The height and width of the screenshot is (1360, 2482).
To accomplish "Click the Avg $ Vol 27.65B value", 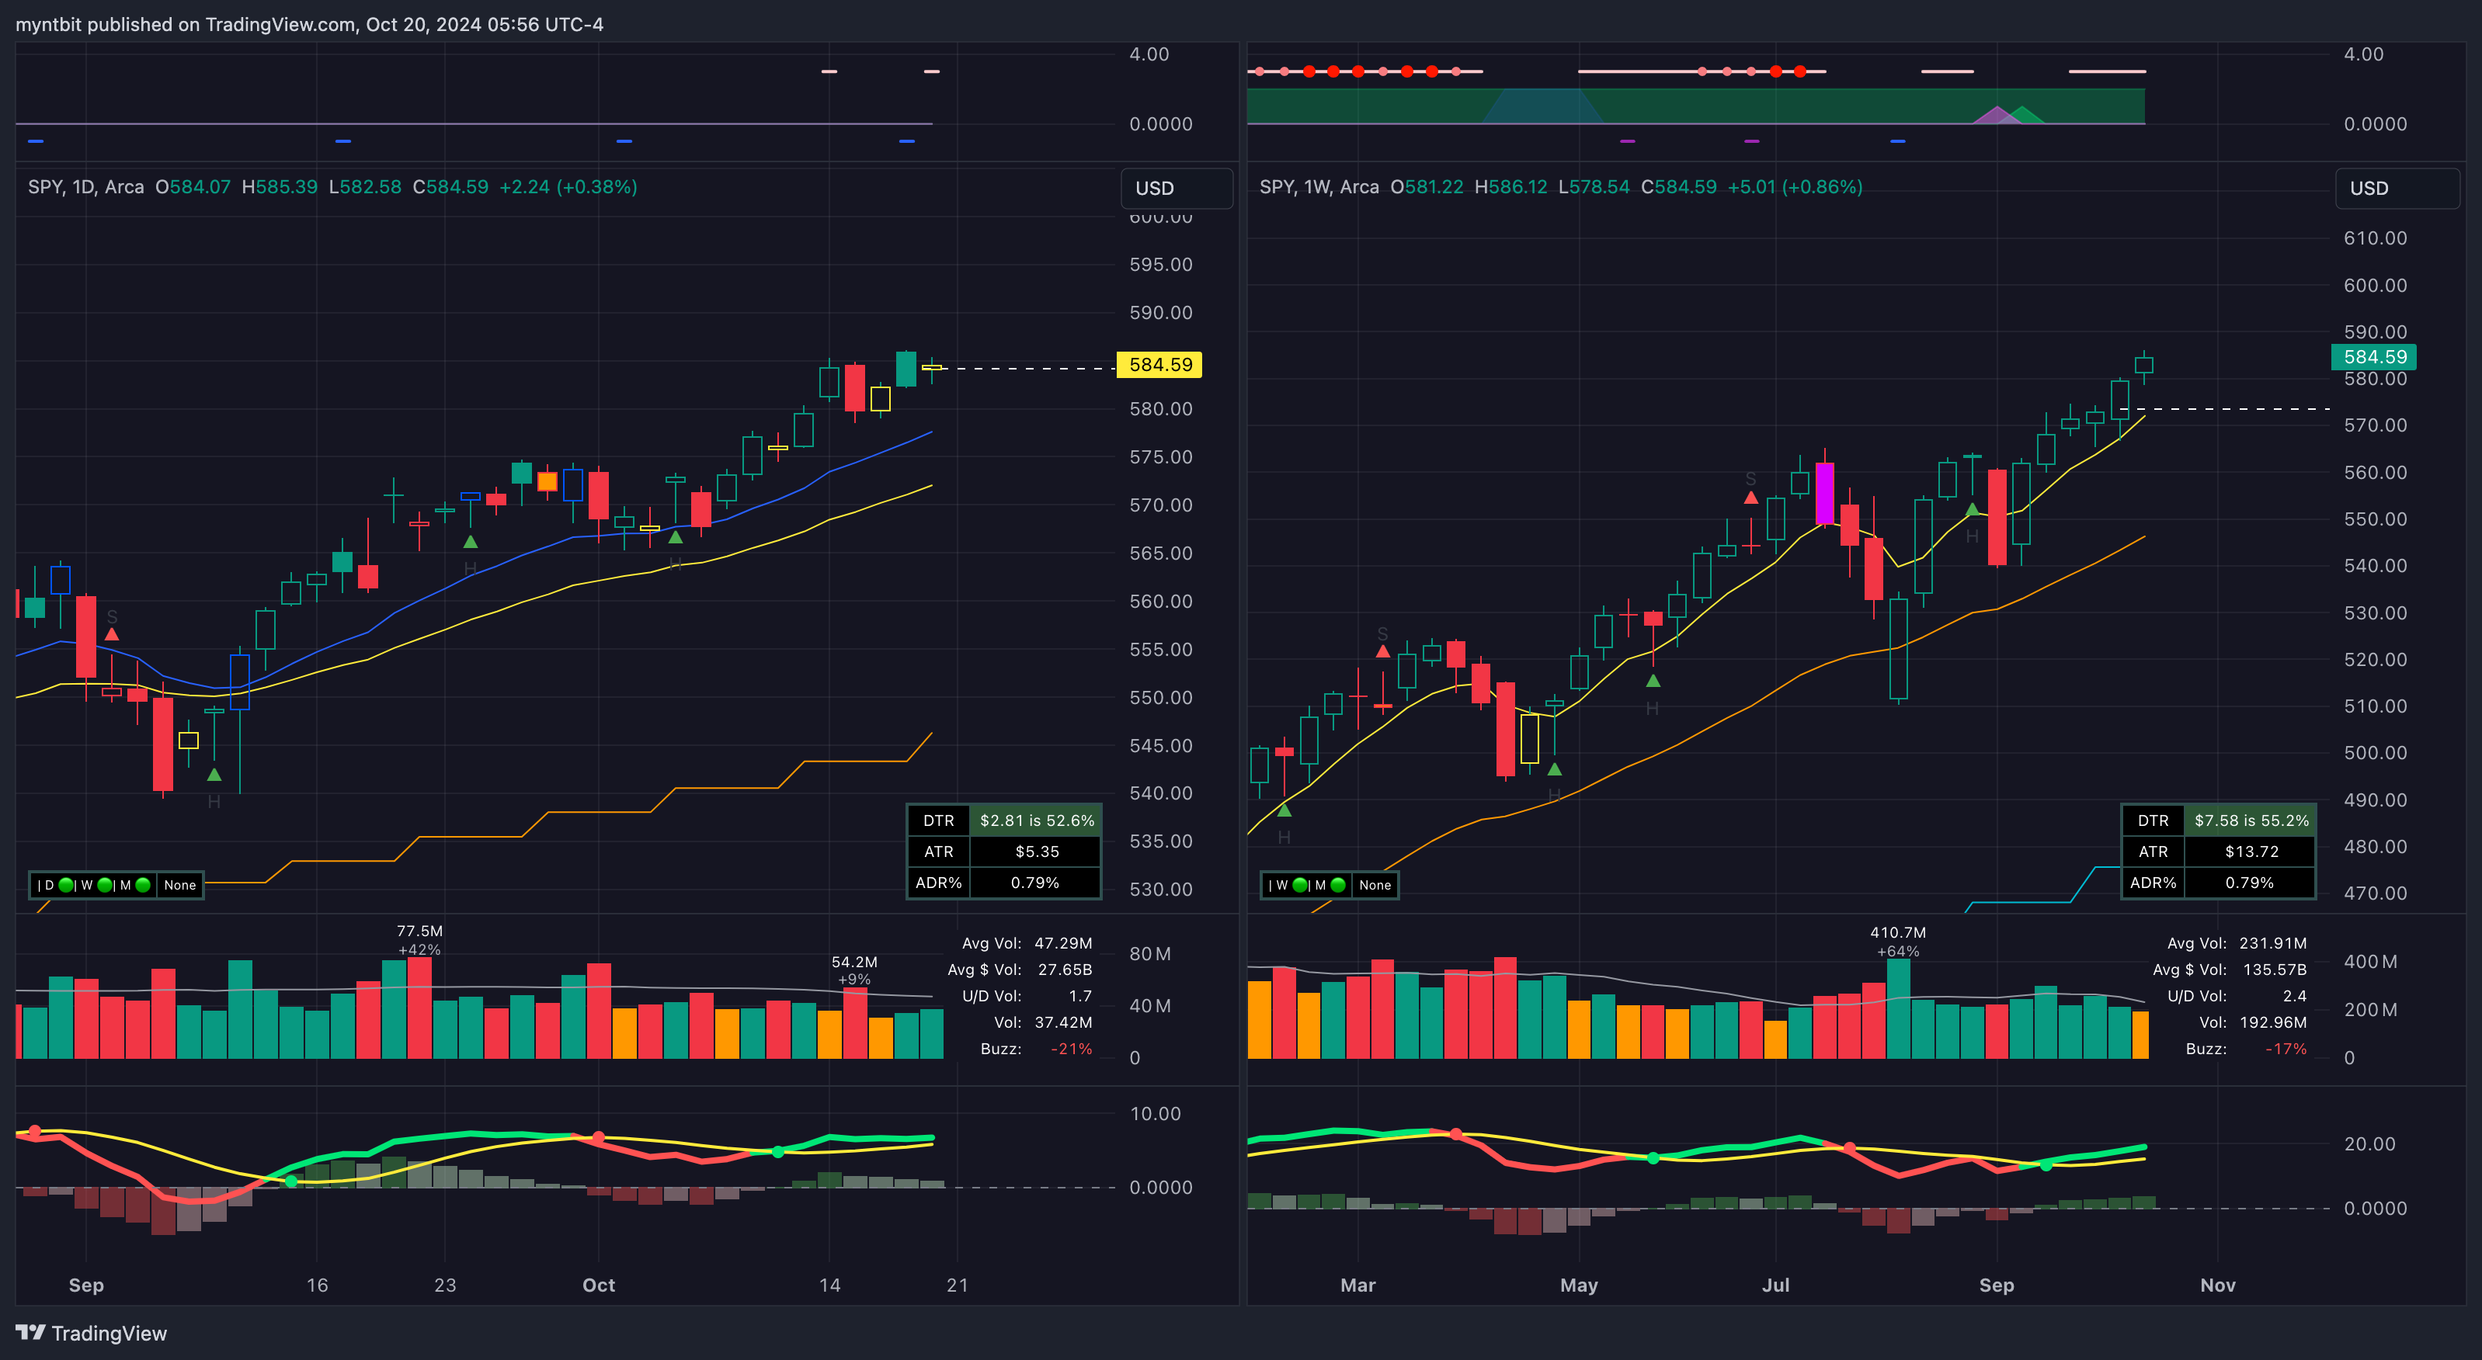I will pos(1065,970).
